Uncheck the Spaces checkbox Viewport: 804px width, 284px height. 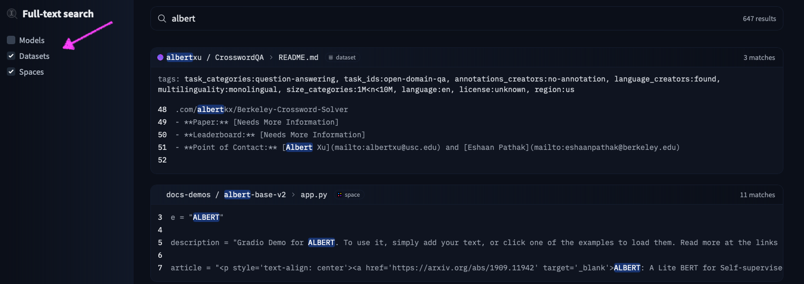pos(11,72)
